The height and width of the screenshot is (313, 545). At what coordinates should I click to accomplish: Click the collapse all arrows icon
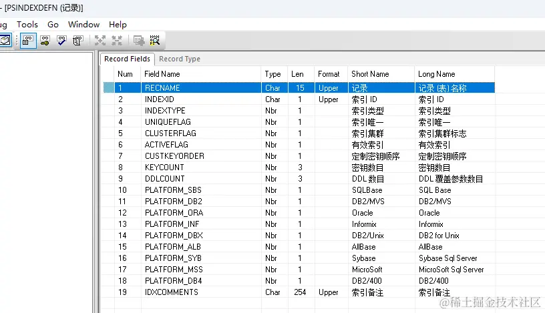point(117,41)
